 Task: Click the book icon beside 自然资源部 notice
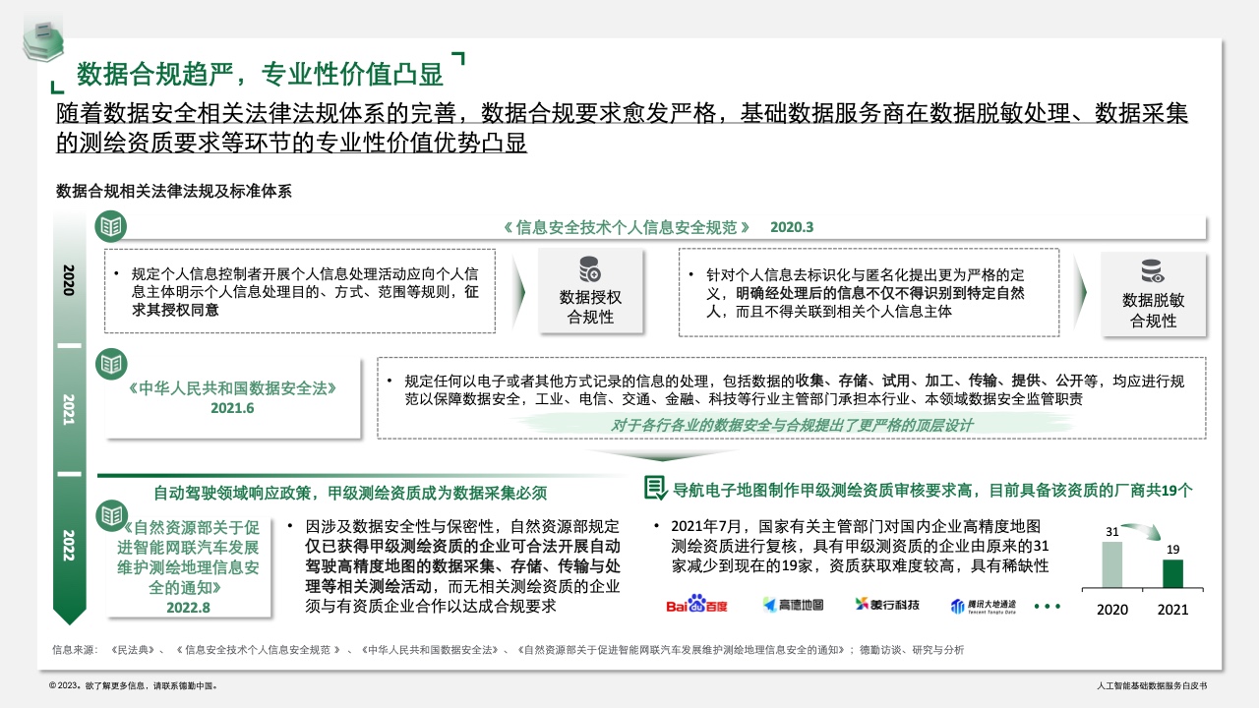110,513
